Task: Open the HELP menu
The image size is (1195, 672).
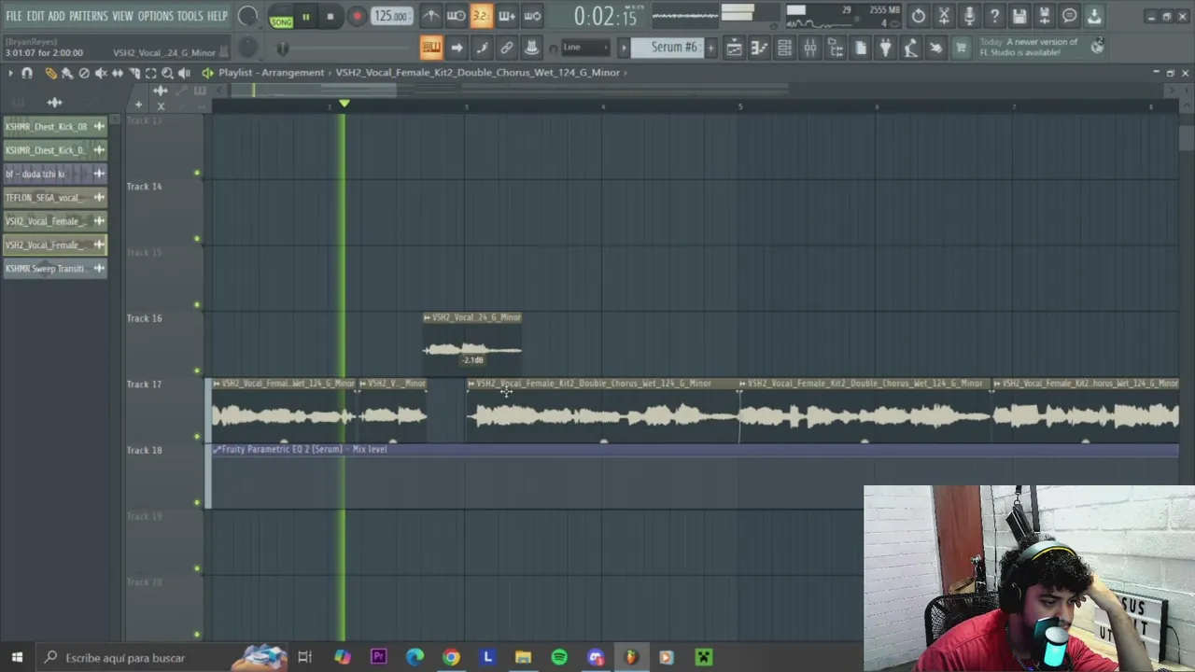Action: coord(218,16)
